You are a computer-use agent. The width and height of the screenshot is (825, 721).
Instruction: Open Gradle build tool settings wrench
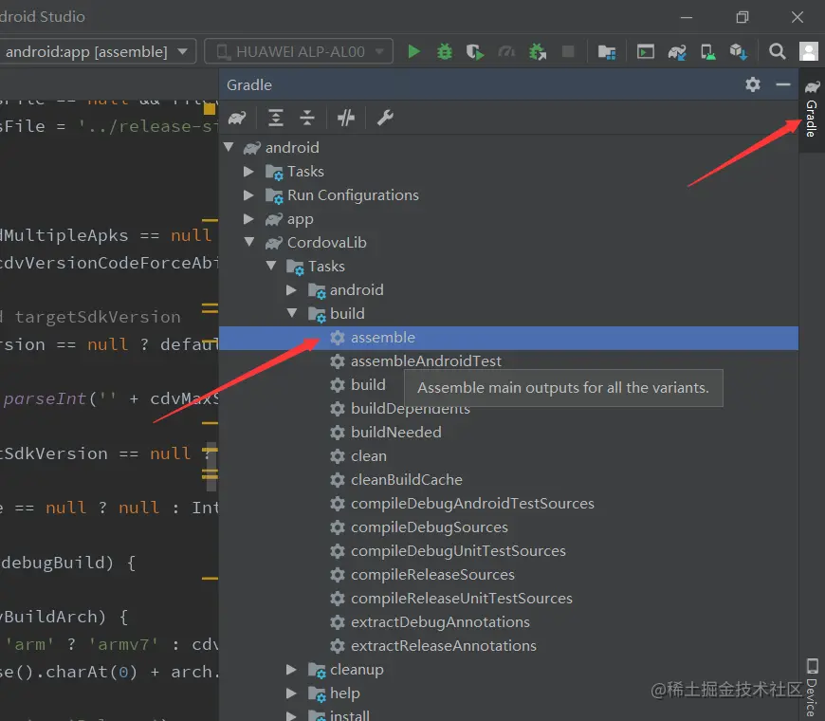pyautogui.click(x=385, y=118)
